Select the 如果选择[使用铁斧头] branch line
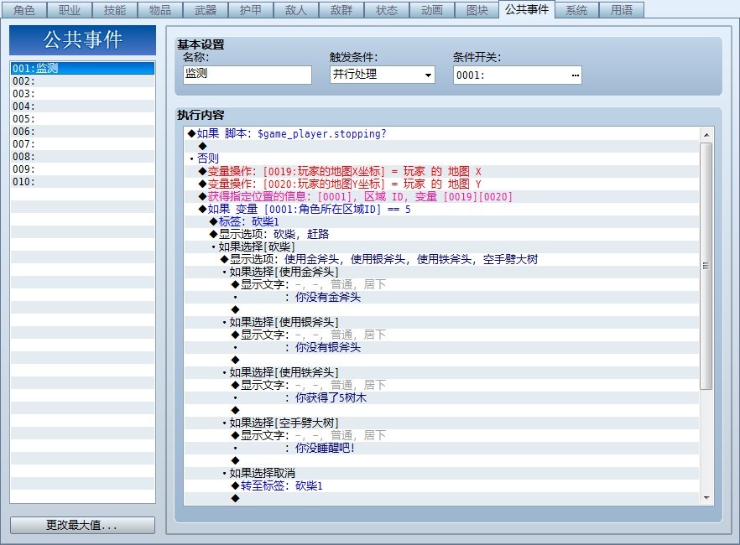 (441, 373)
